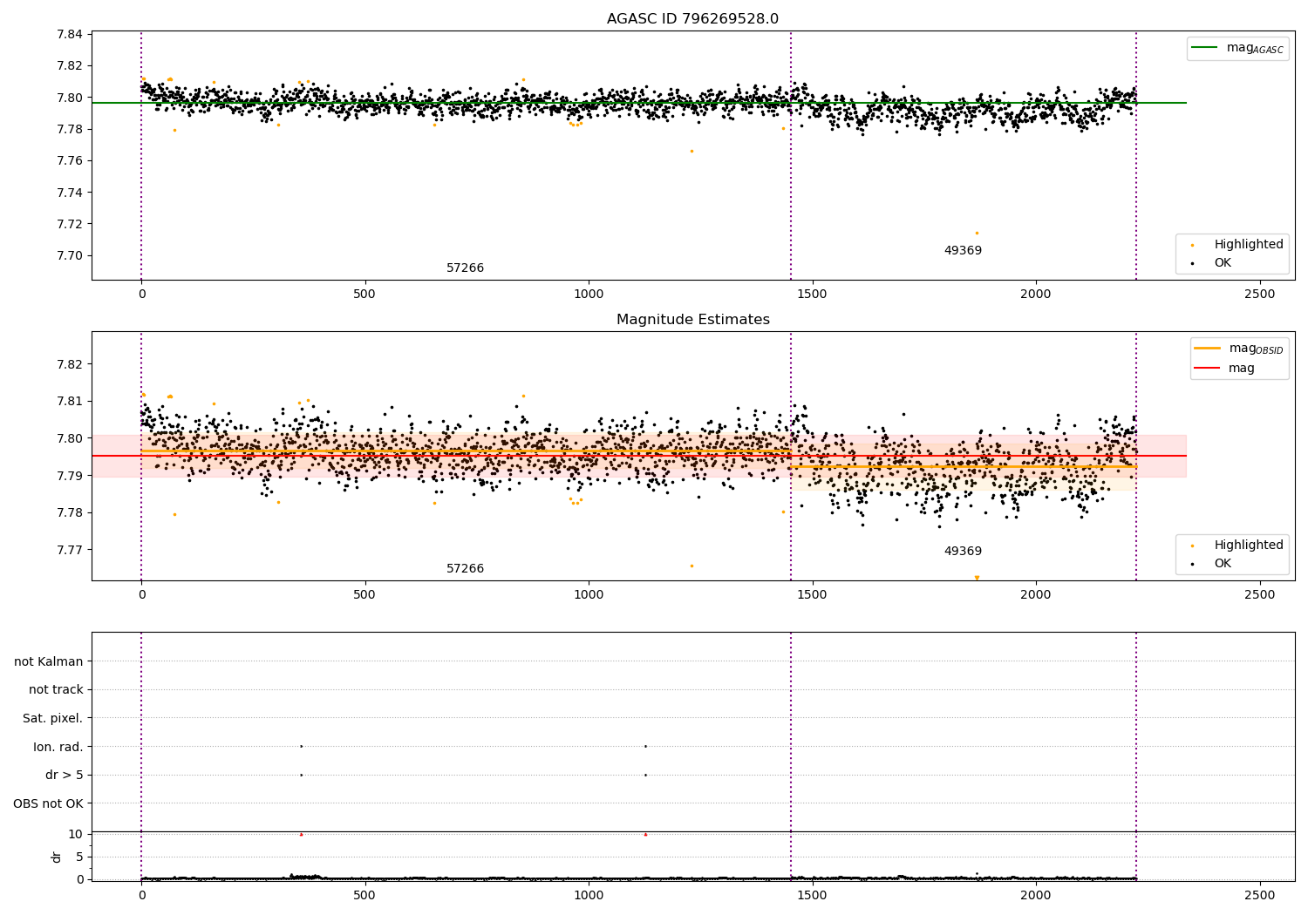Click the obsid label 57266 in the middle plot
The width and height of the screenshot is (1308, 915).
(x=465, y=569)
